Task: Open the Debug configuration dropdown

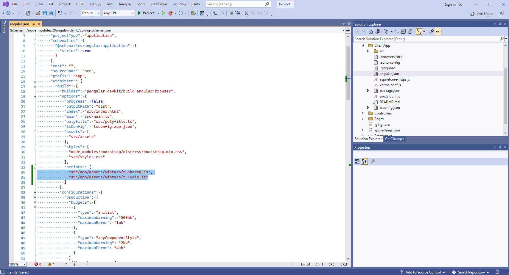Action: click(x=91, y=13)
